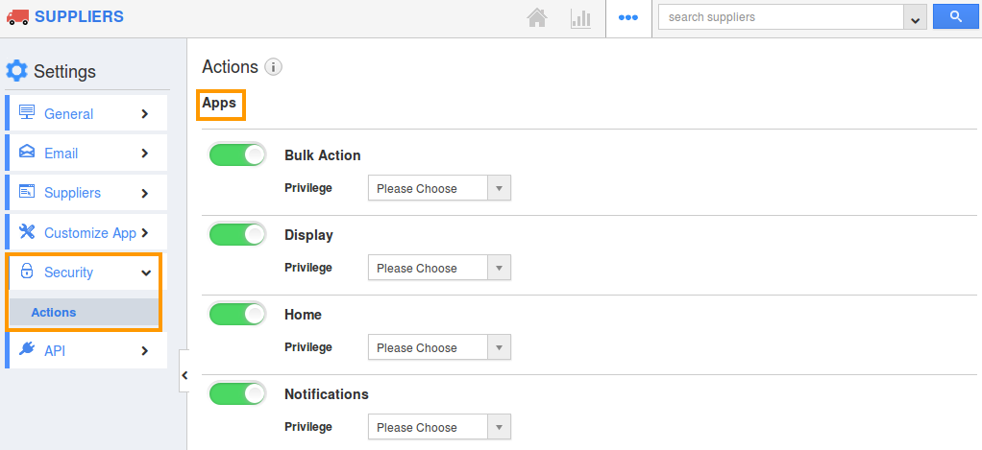Toggle off the Bulk Action switch
The image size is (982, 450).
click(x=237, y=155)
